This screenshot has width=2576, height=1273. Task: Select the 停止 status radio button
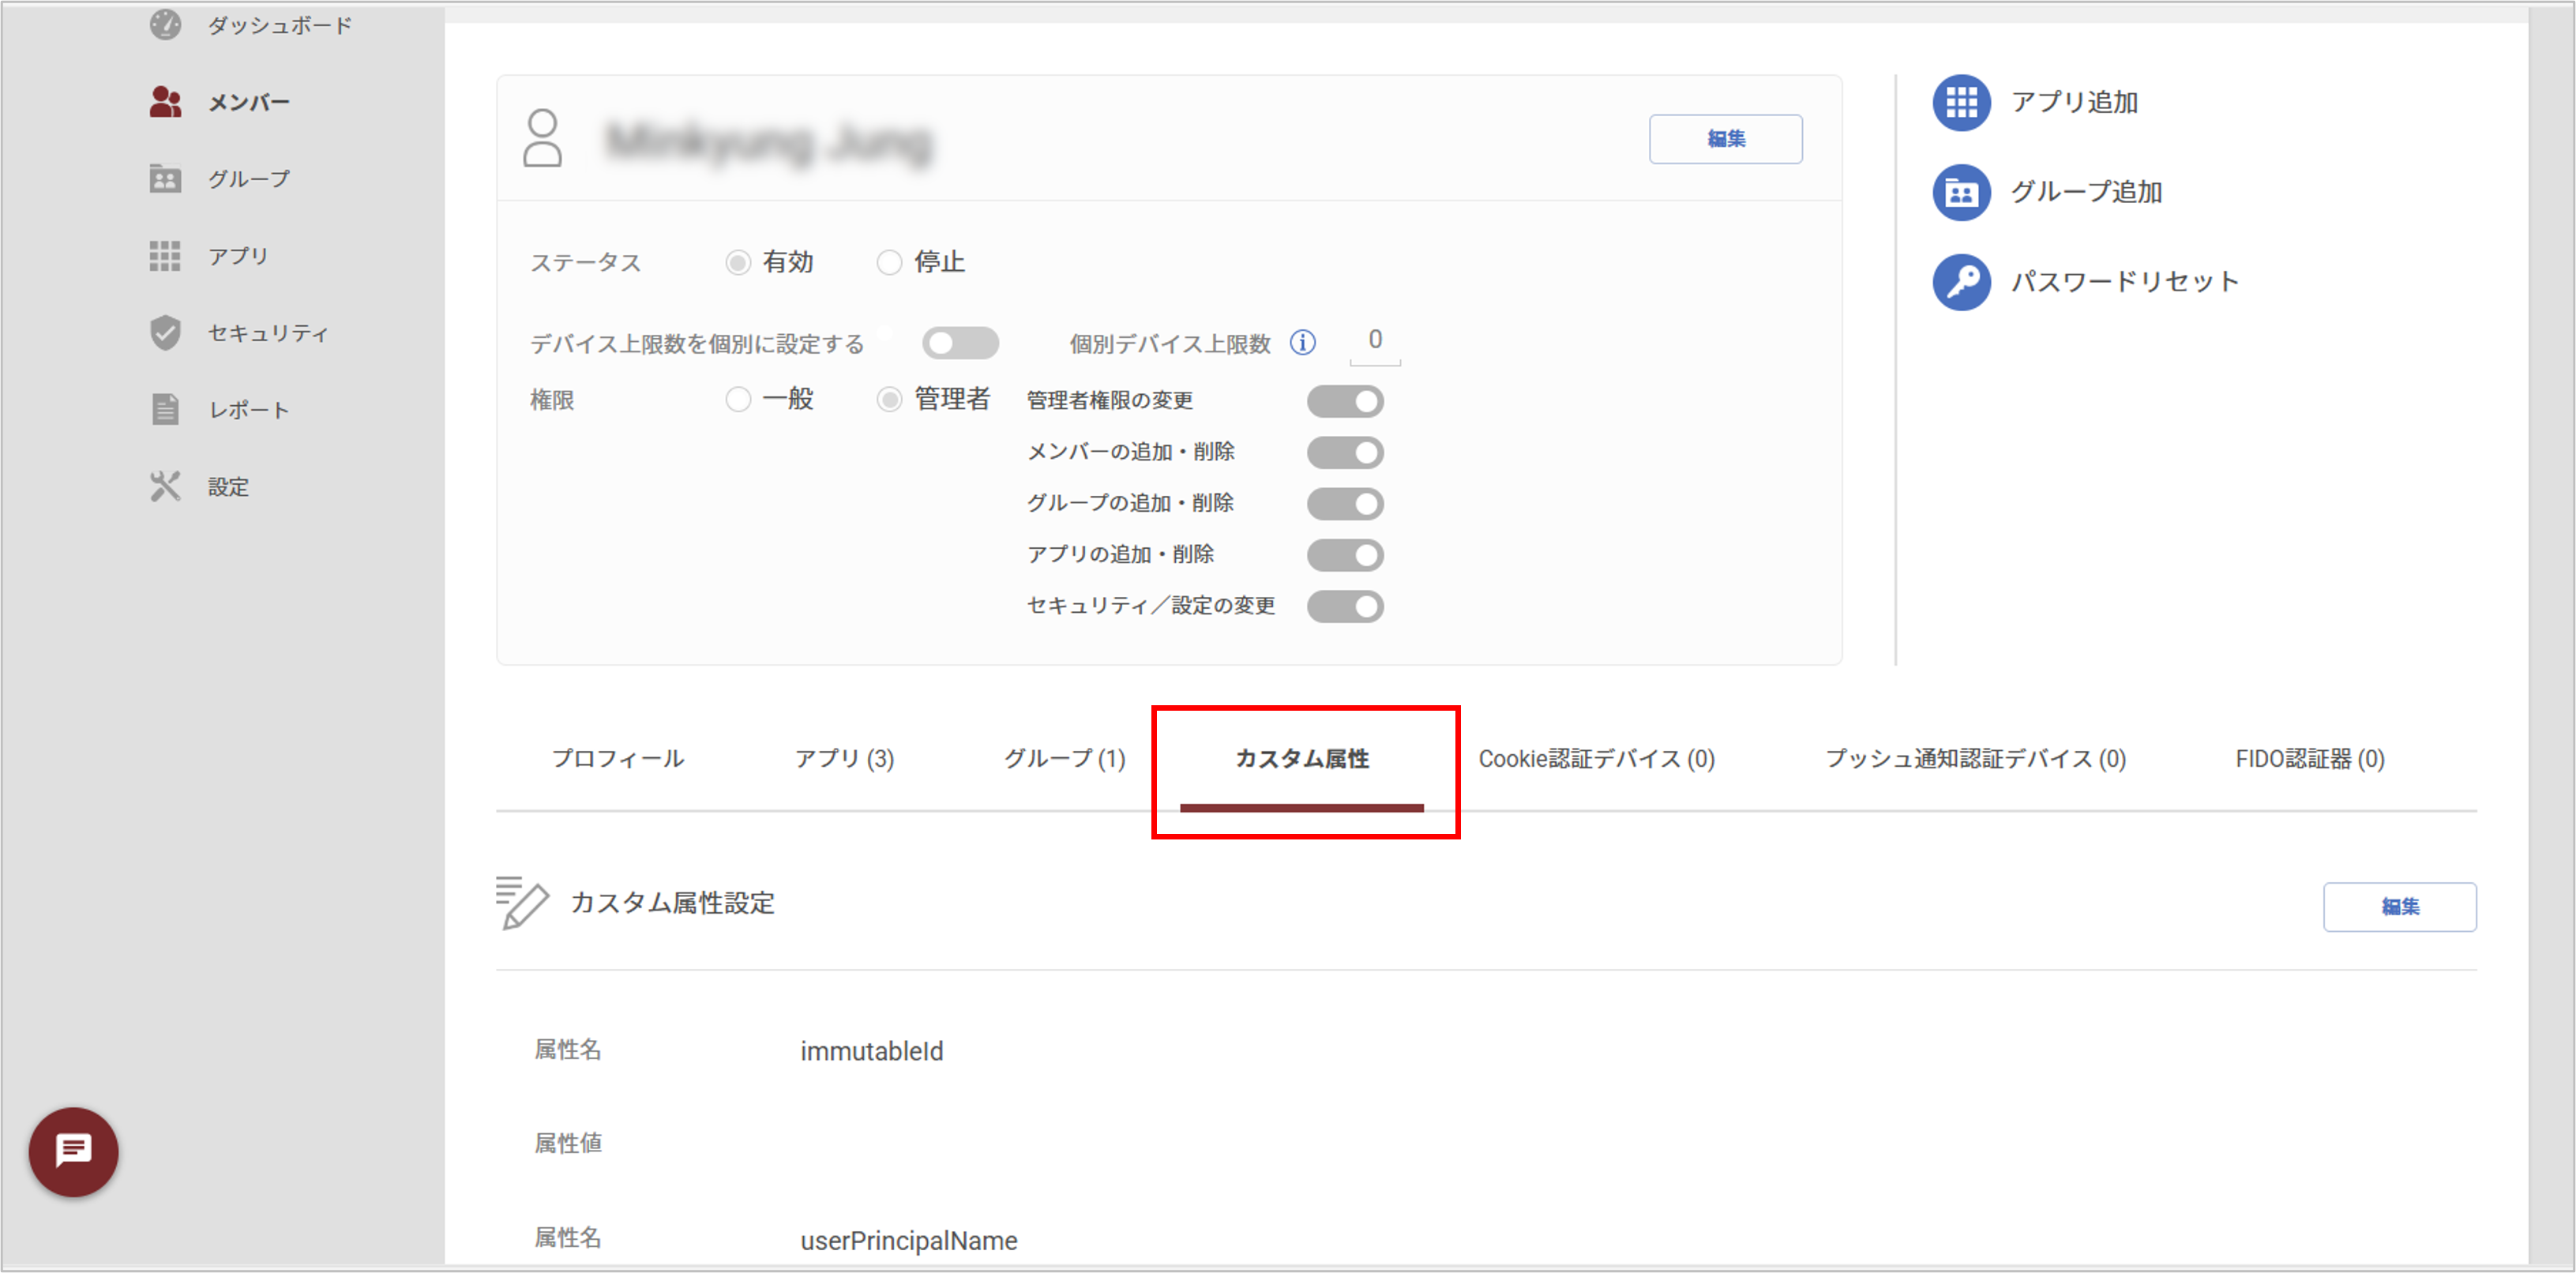click(889, 262)
